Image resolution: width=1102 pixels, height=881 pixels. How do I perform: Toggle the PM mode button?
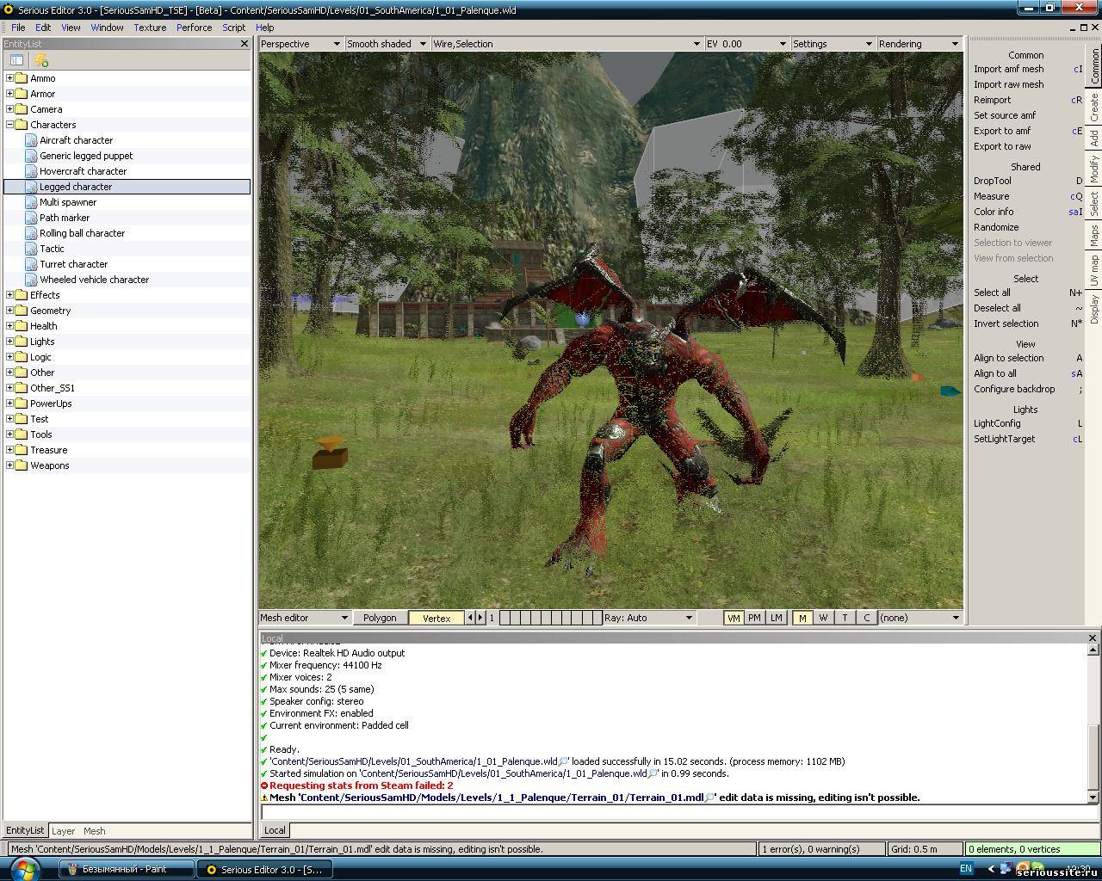tap(754, 618)
